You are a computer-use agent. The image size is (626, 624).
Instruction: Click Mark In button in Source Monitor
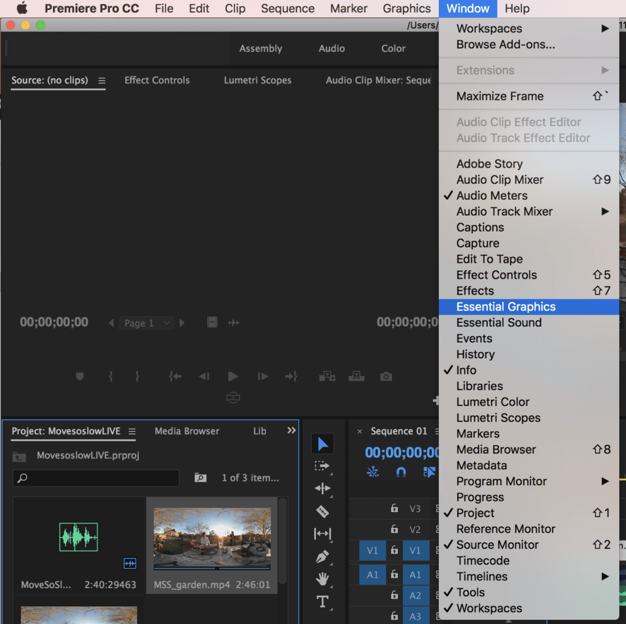click(111, 376)
